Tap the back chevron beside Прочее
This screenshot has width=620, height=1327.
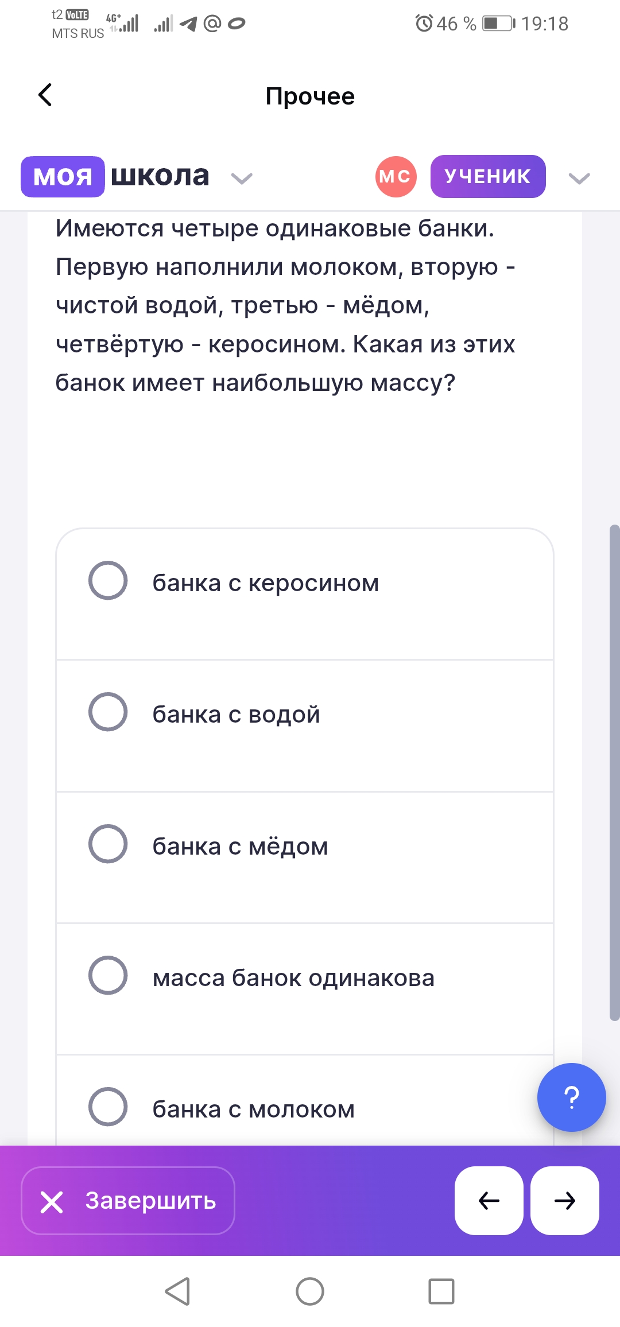tap(45, 95)
